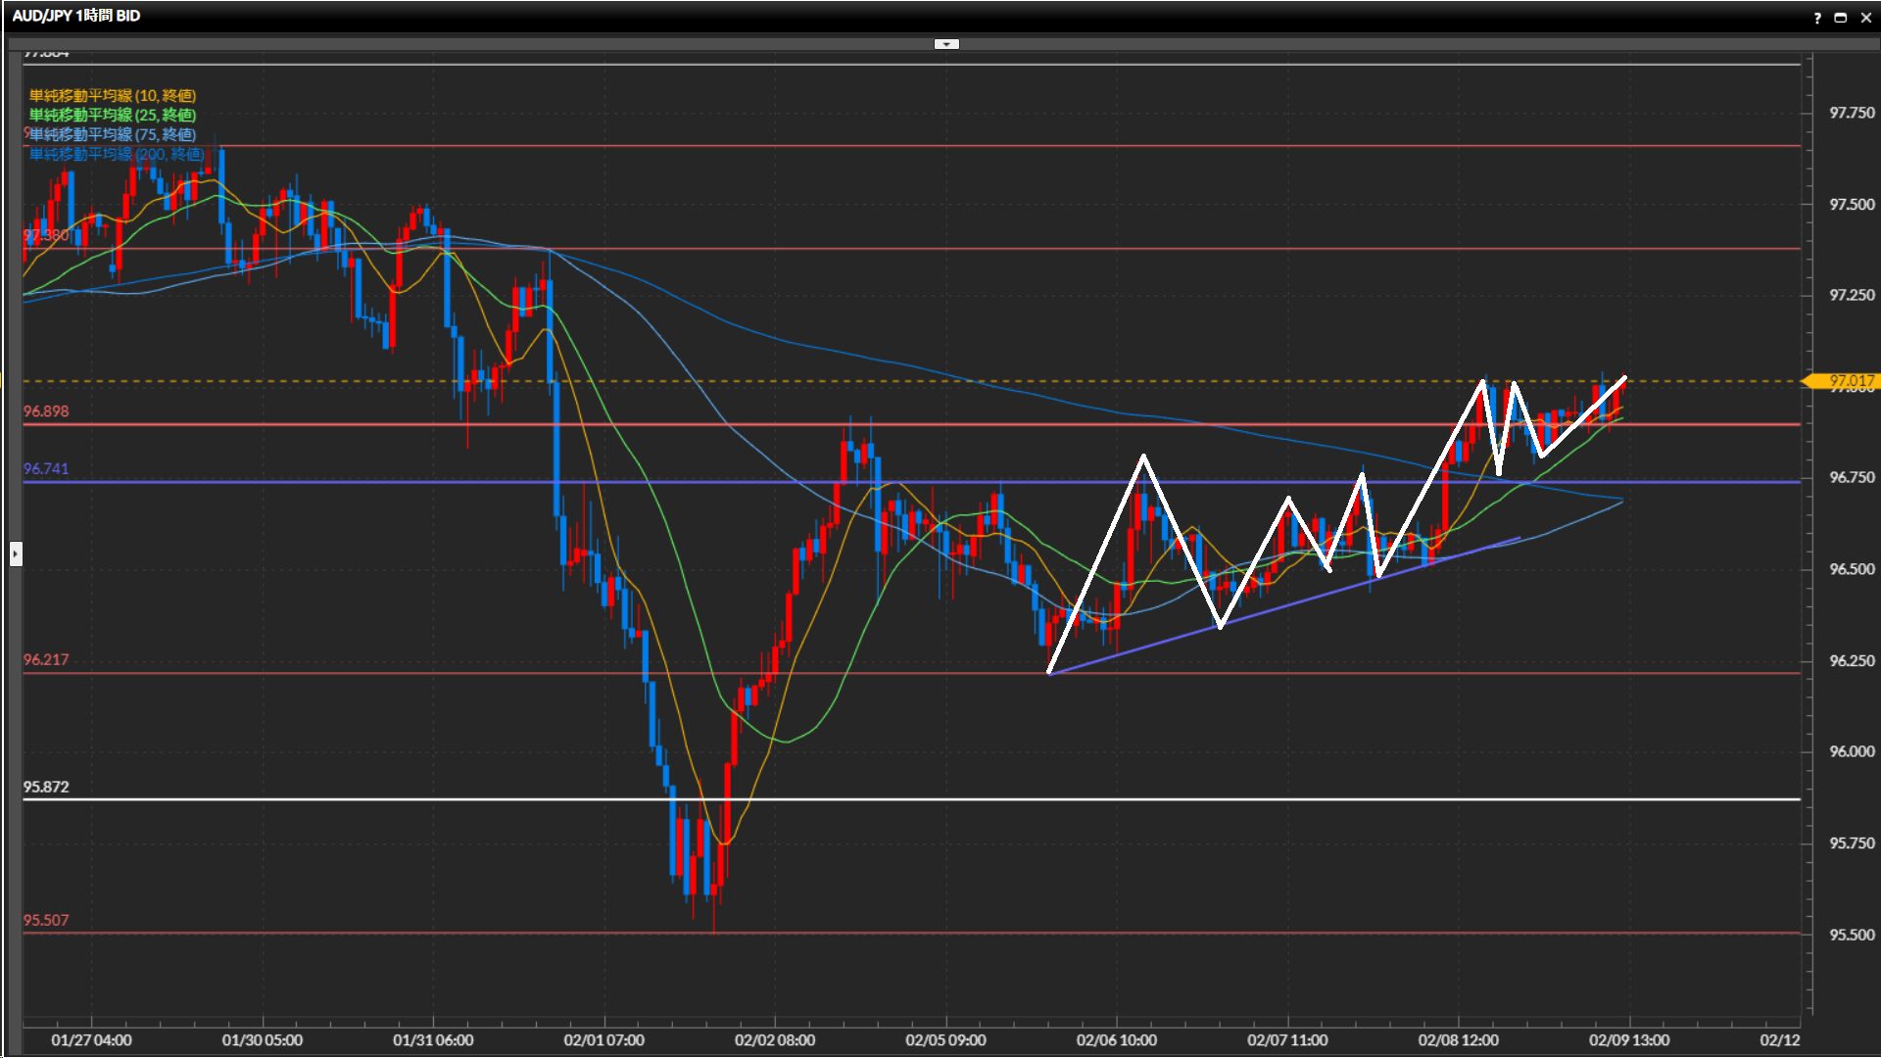Click the 96.500 price axis label
1881x1058 pixels.
pyautogui.click(x=1852, y=569)
